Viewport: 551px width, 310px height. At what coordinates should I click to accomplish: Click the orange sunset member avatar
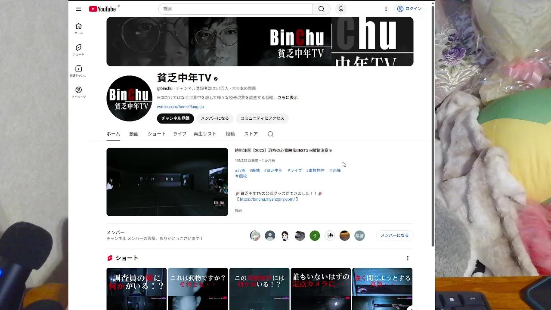[344, 236]
